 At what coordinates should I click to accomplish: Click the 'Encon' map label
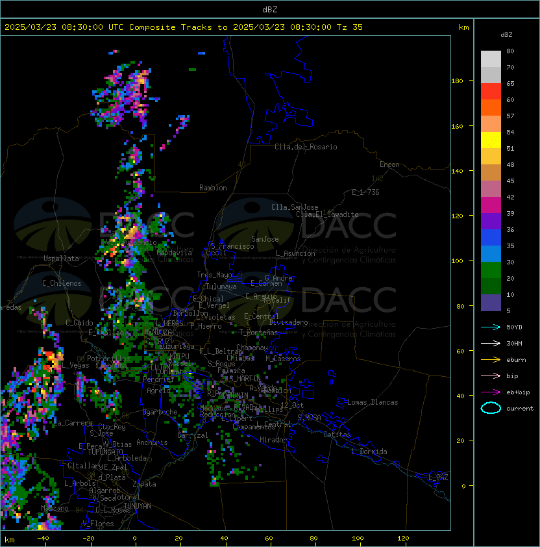(x=389, y=164)
